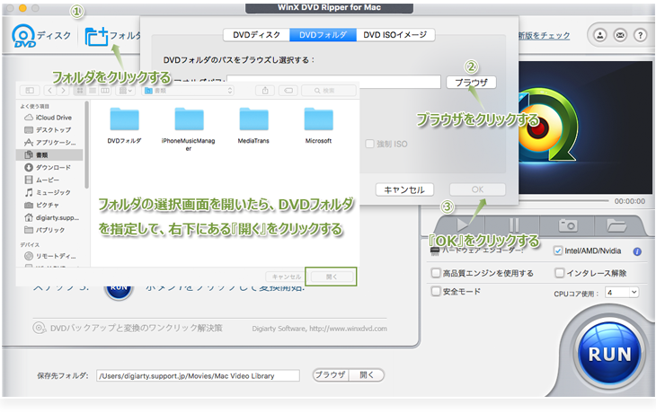
Task: Switch to DVD ISOイメージ tab
Action: pyautogui.click(x=394, y=35)
